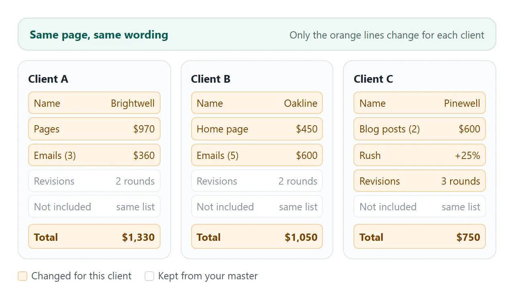This screenshot has width=514, height=301.
Task: Select the Client A heading
Action: 48,79
